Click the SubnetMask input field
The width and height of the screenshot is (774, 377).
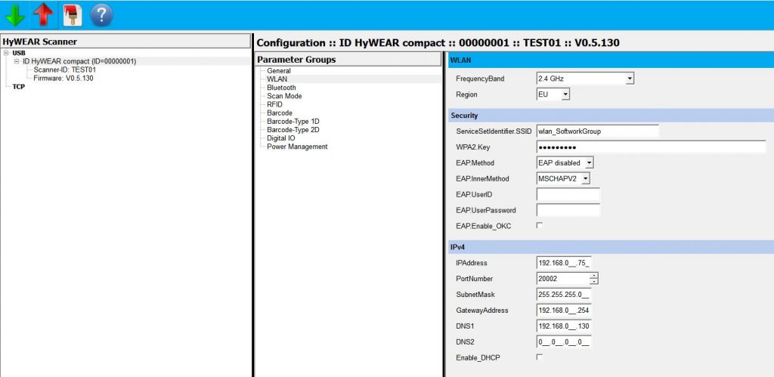tap(564, 295)
